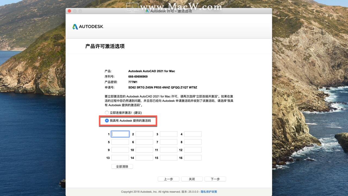
Task: Go back with the 上一步 button
Action: (x=168, y=179)
